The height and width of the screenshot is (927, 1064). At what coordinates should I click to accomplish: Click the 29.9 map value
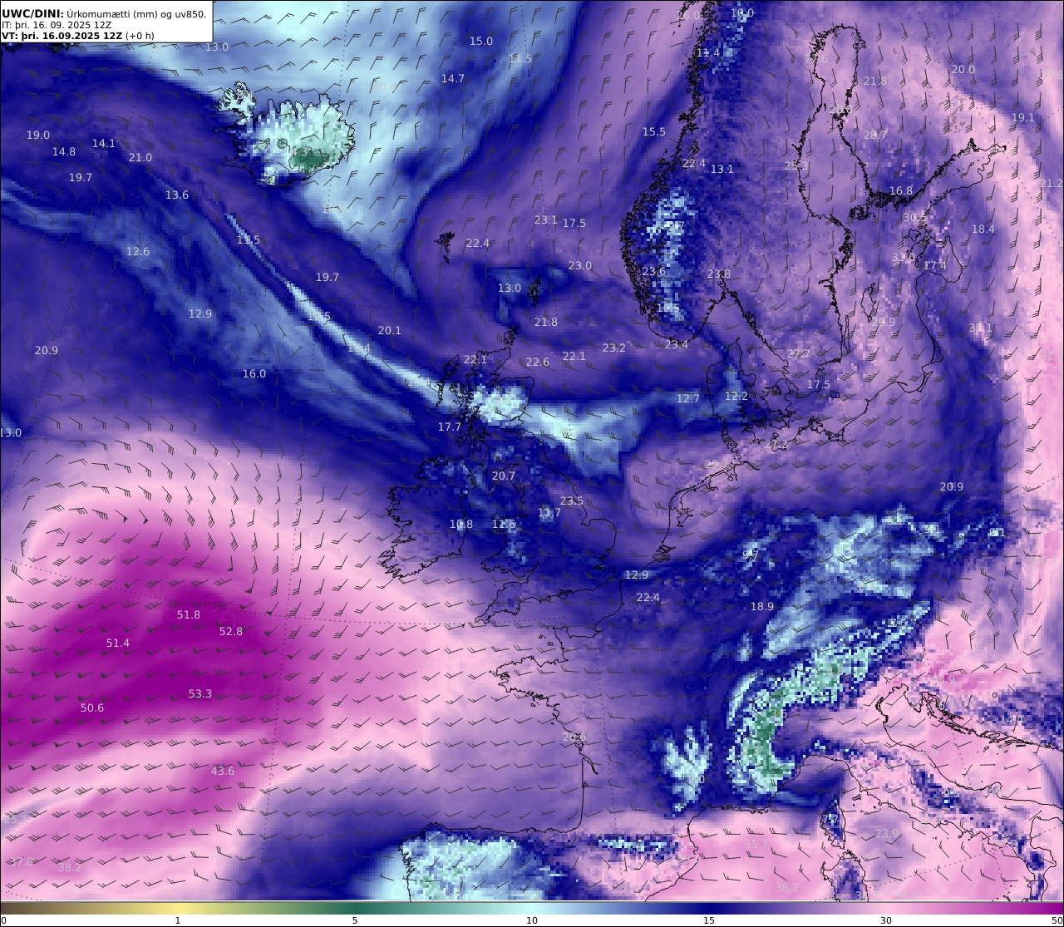[x=884, y=322]
